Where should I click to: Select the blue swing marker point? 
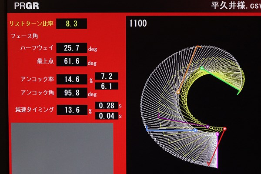pyautogui.click(x=196, y=130)
